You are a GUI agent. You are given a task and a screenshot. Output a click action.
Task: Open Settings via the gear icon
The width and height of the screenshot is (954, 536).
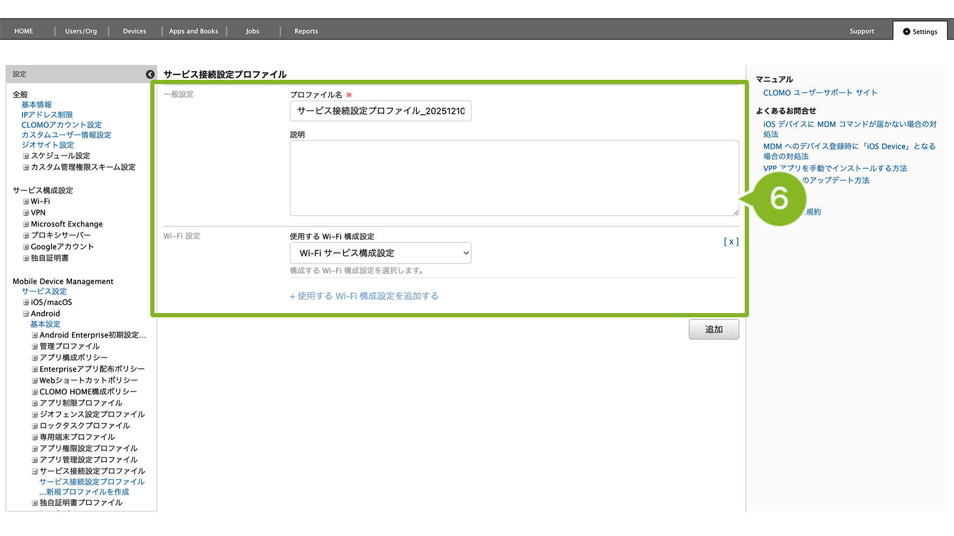pos(906,32)
